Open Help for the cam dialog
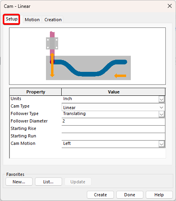176x201 pixels. click(159, 195)
